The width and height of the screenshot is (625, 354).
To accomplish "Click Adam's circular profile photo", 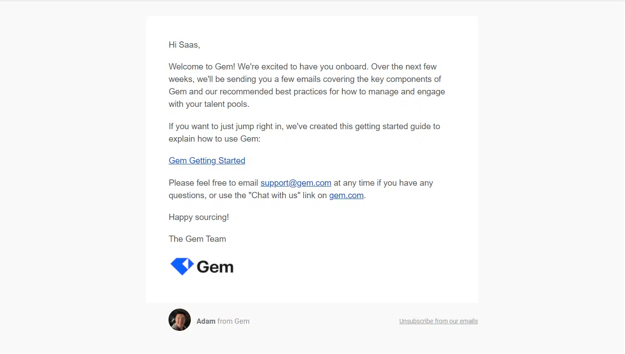I will [x=180, y=320].
